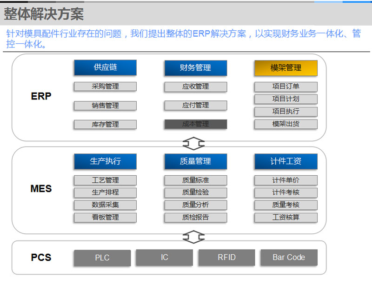
Task: Click the gray PLC box
Action: click(102, 258)
